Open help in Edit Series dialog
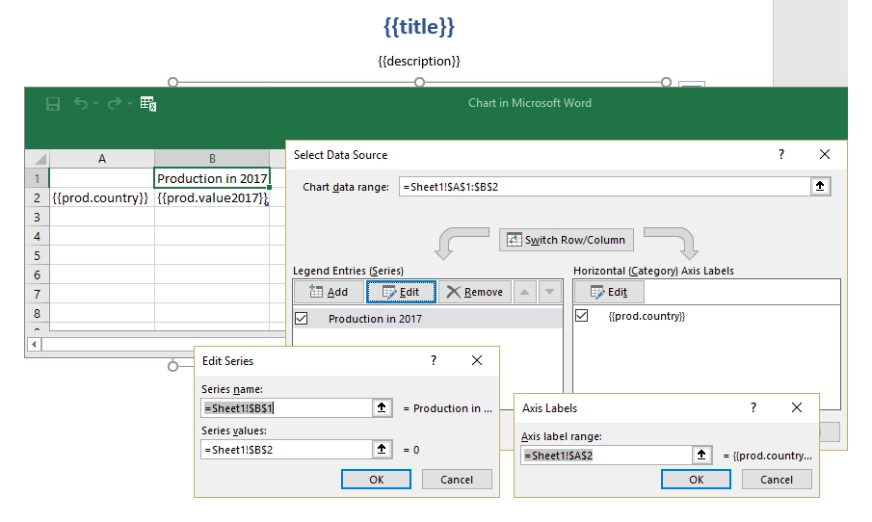872x522 pixels. click(x=434, y=360)
